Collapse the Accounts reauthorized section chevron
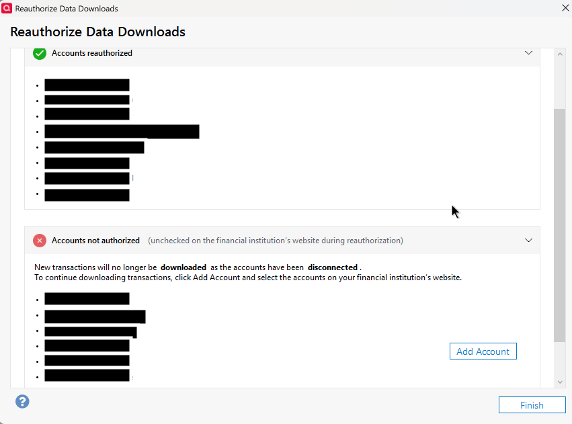Viewport: 572px width, 424px height. (528, 53)
